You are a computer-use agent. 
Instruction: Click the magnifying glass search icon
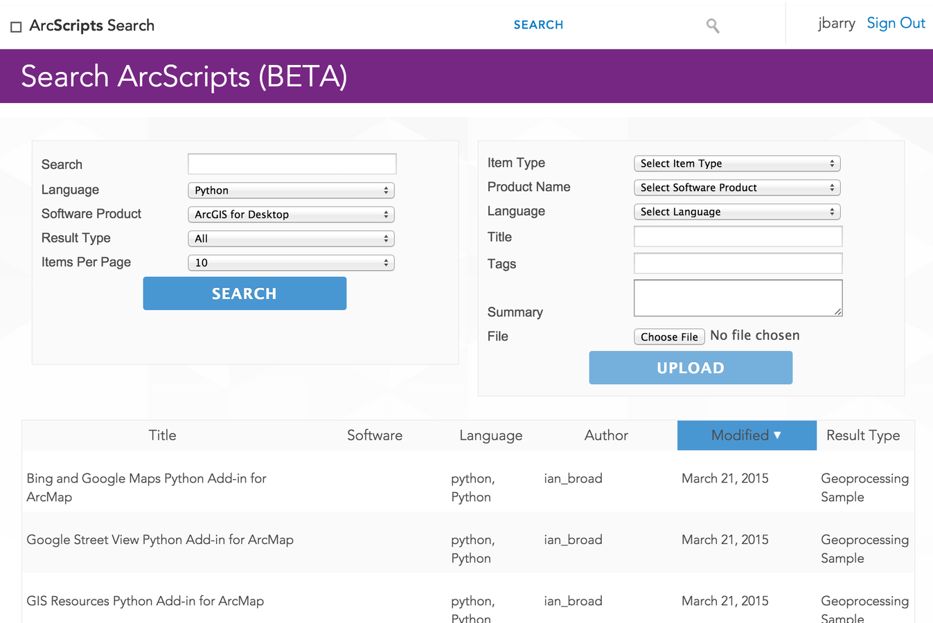pyautogui.click(x=713, y=26)
